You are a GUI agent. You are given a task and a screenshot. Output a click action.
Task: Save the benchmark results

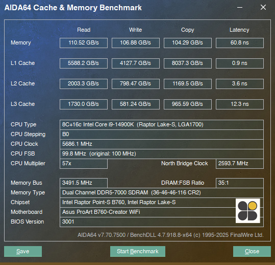(x=23, y=251)
